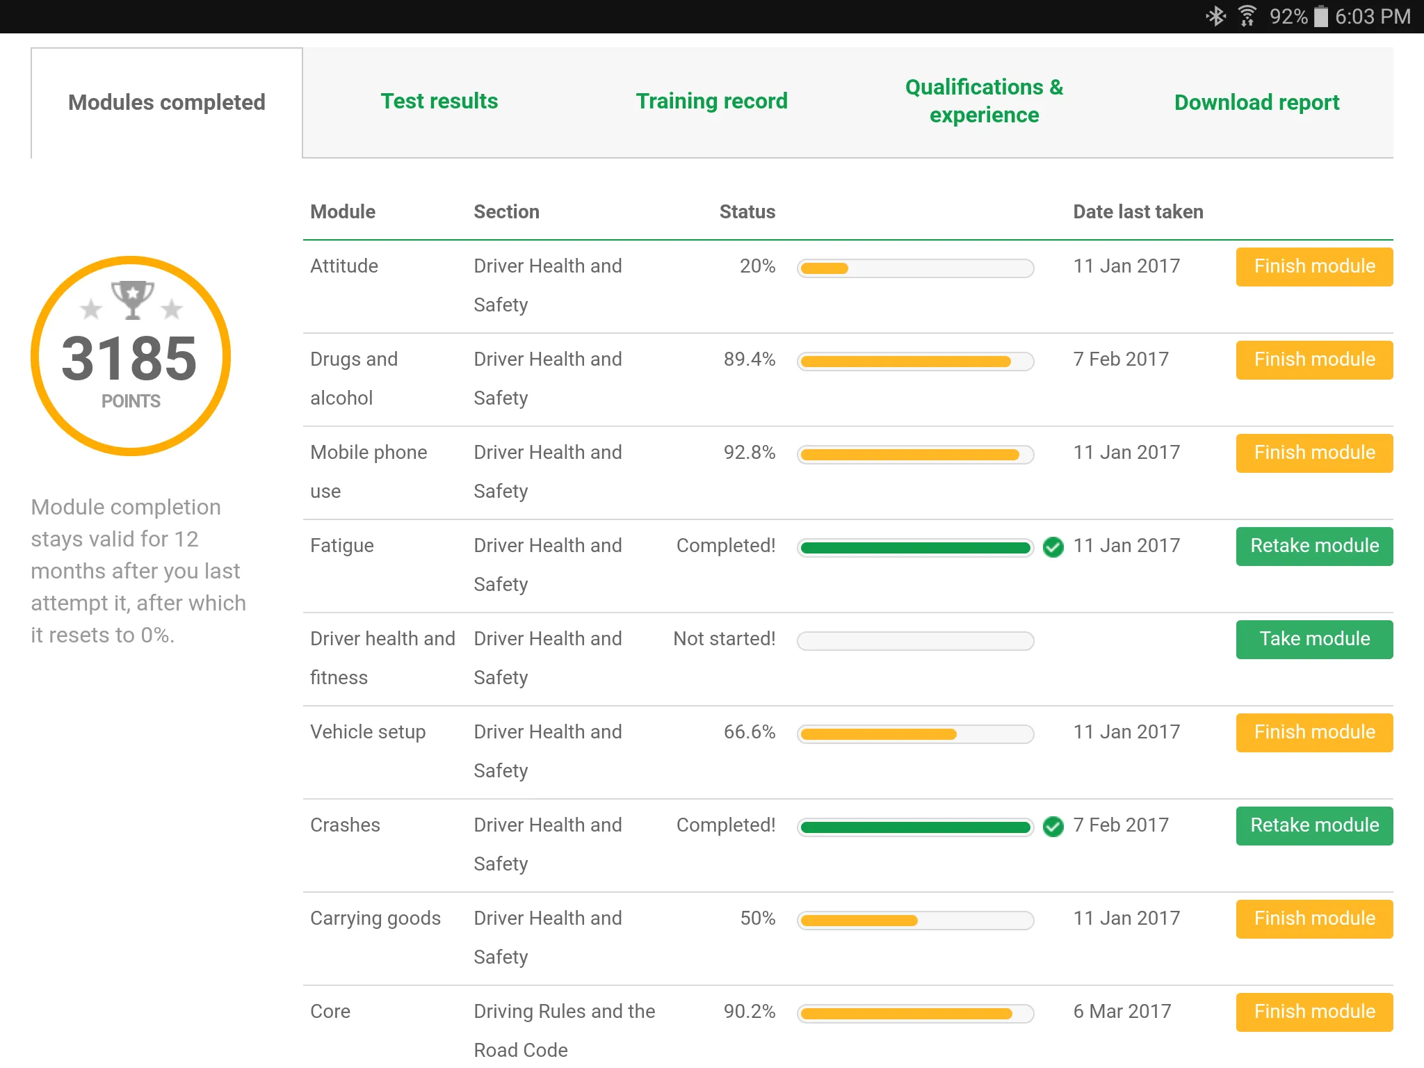Click Take module for Driver health and fitness
Screen dimensions: 1424x1068
1314,640
